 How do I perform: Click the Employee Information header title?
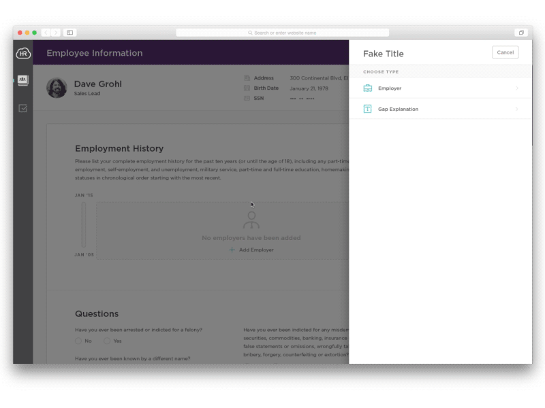pyautogui.click(x=95, y=53)
